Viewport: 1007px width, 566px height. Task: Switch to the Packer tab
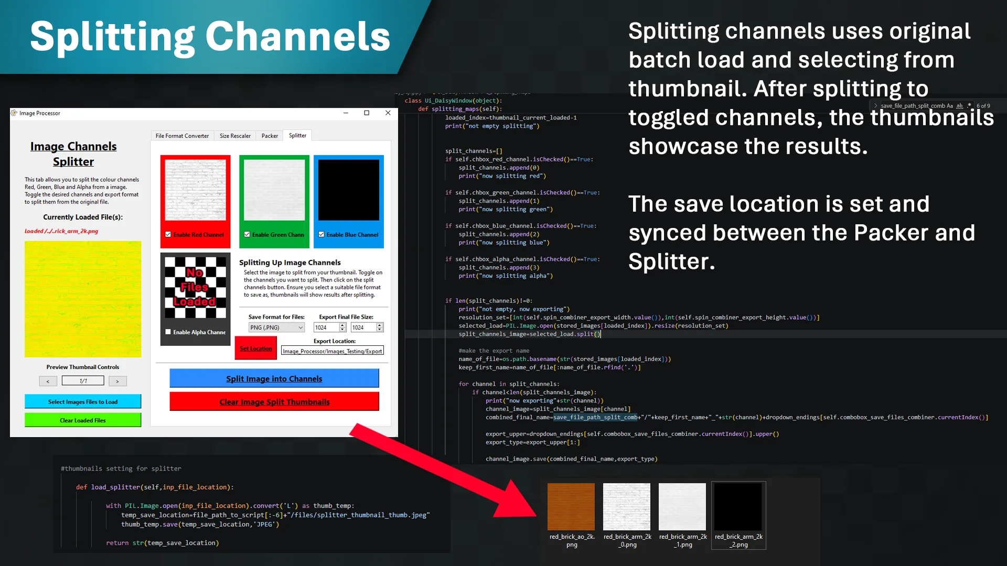[270, 136]
